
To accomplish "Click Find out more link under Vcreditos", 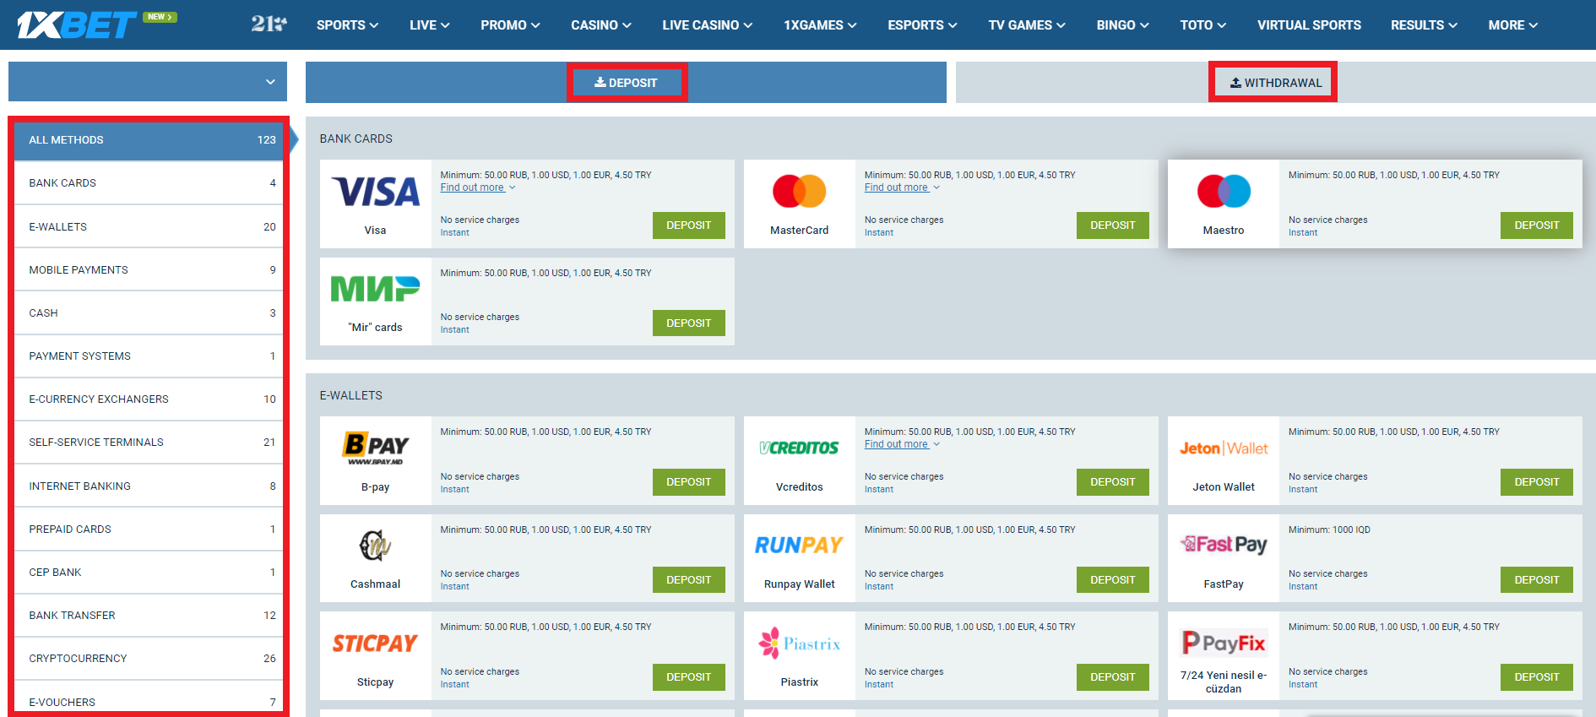I will click(901, 444).
